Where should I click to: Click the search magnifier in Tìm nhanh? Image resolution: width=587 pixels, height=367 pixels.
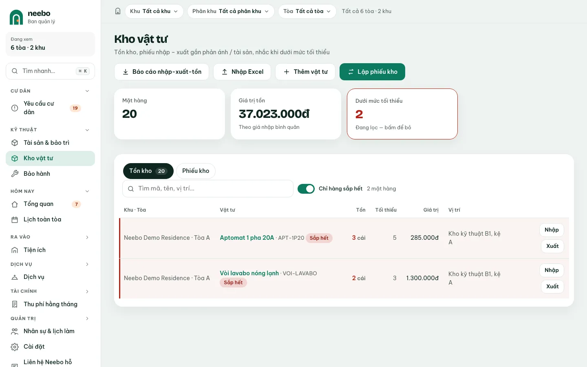pos(15,71)
